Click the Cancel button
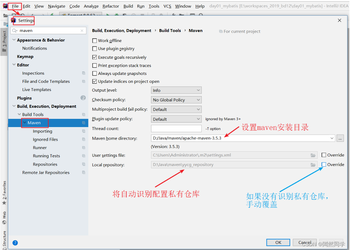The width and height of the screenshot is (350, 250). pos(305,242)
